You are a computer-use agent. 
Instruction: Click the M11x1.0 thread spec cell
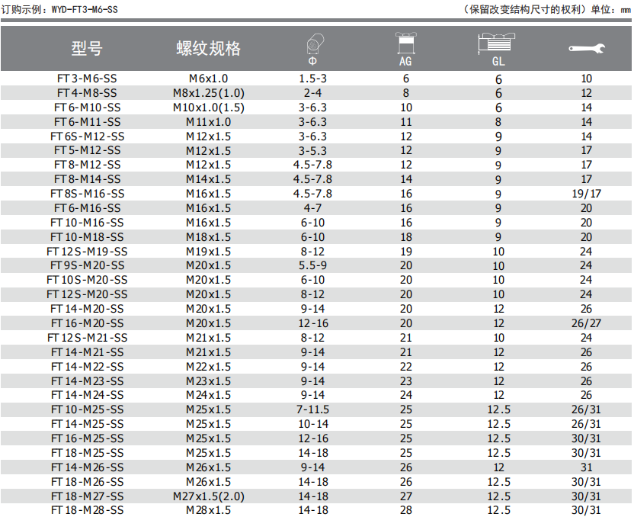click(208, 122)
